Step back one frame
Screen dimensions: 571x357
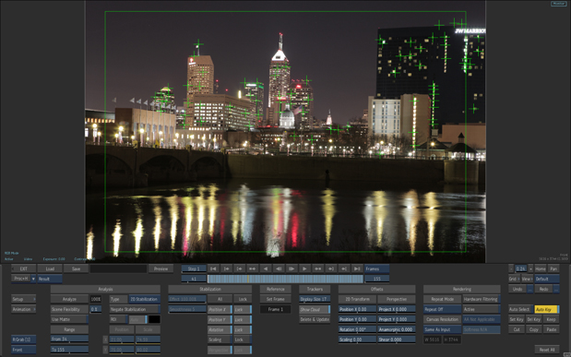coord(279,268)
